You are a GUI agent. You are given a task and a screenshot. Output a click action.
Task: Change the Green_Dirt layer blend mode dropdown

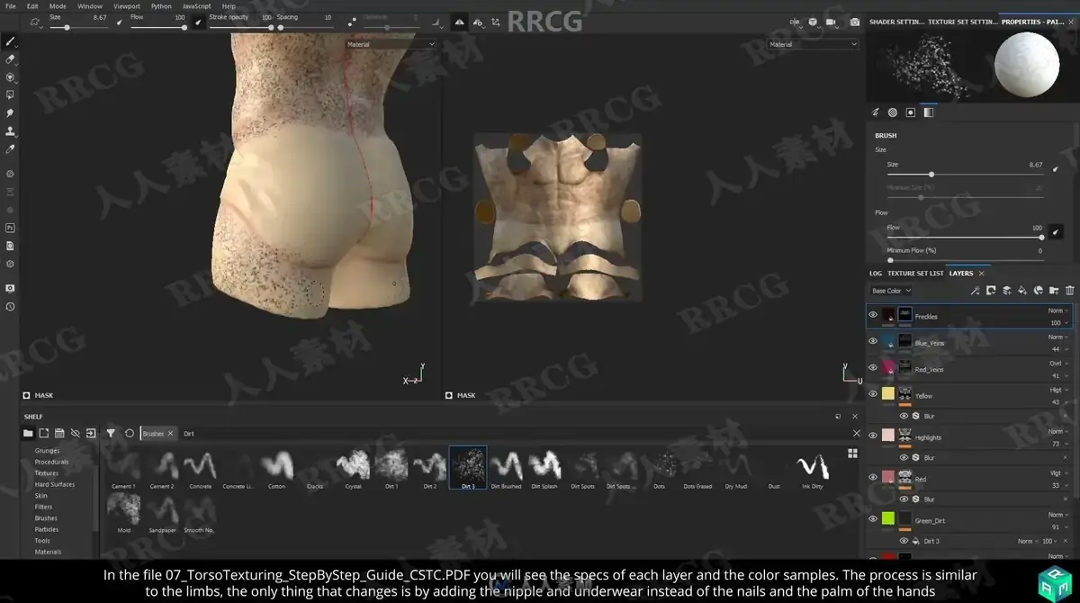point(1058,515)
